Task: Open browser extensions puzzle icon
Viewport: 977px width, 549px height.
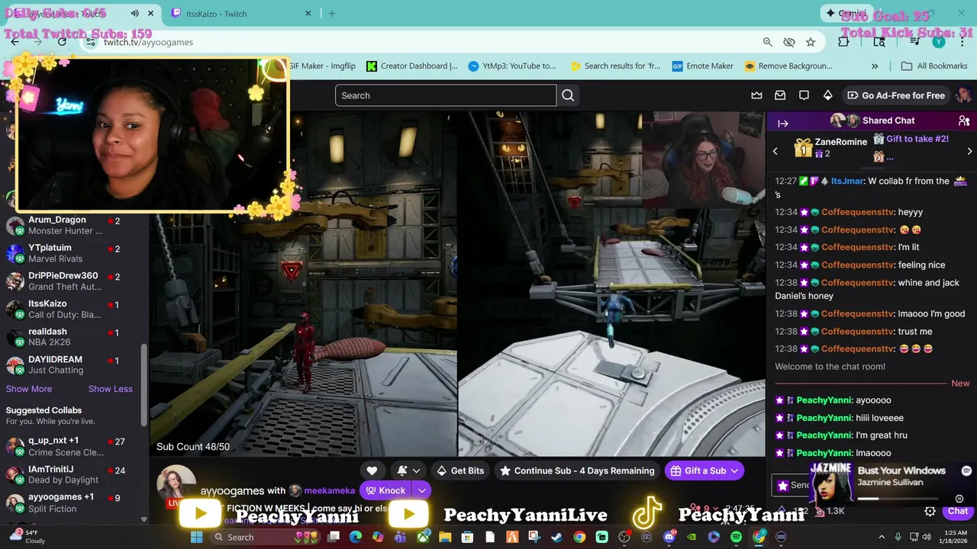Action: pyautogui.click(x=843, y=42)
